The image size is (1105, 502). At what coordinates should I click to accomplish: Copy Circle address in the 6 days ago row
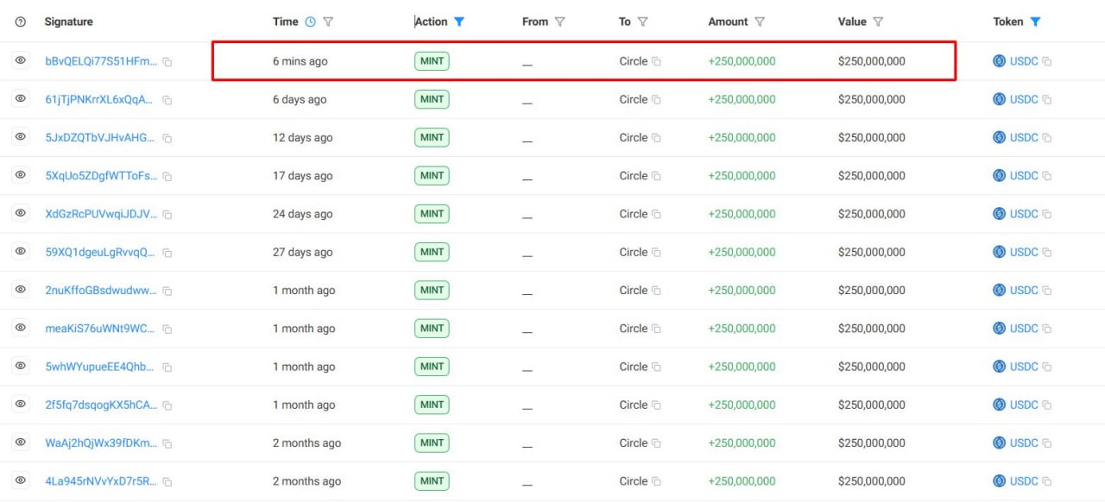coord(656,99)
